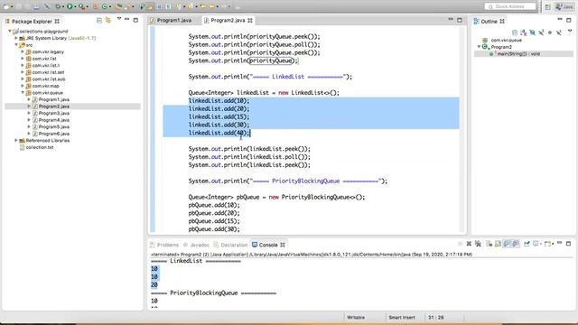Screen dimensions: 578x325
Task: Toggle Hide Fields in Outline toolbar
Action: pyautogui.click(x=532, y=32)
